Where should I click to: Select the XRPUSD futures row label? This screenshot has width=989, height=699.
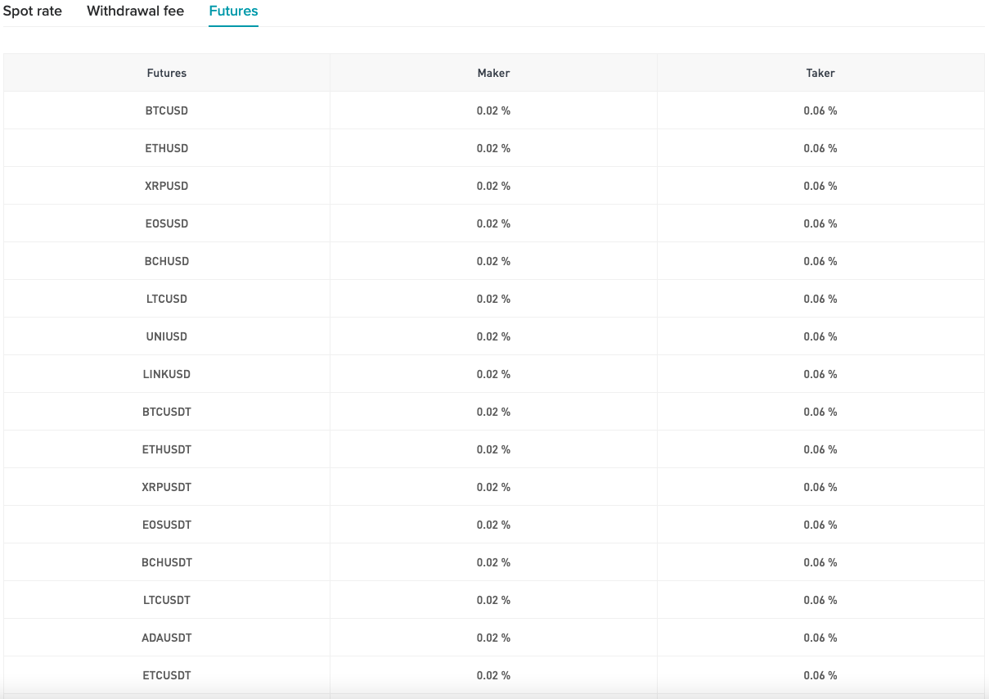(167, 186)
